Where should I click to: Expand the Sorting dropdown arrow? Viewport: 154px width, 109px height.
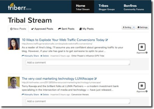[x=134, y=27]
